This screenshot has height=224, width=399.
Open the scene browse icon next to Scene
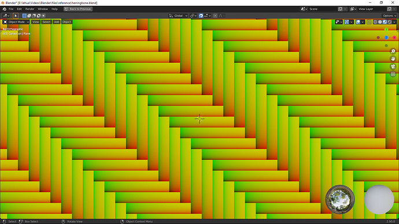[x=304, y=9]
